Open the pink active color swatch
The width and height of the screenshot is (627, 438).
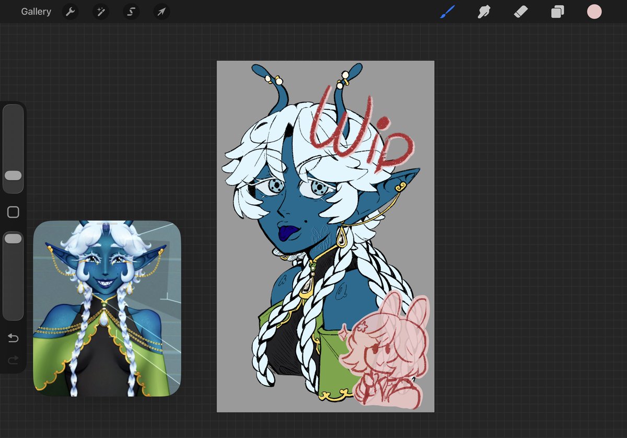tap(594, 11)
